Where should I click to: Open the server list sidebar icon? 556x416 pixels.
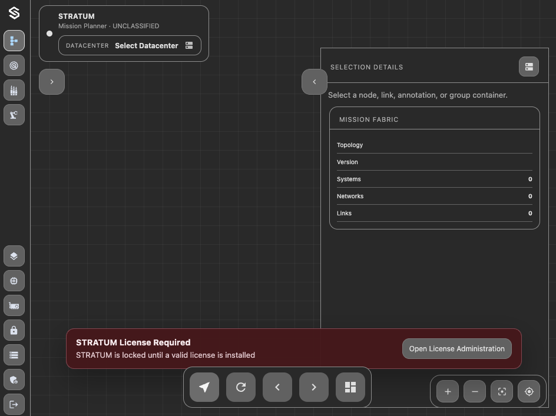click(x=14, y=355)
